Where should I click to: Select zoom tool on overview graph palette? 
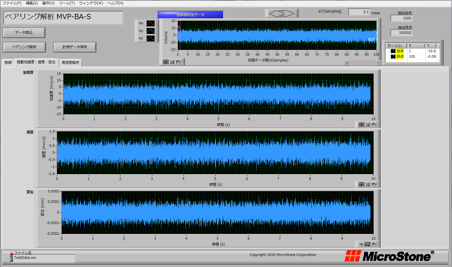(172, 62)
